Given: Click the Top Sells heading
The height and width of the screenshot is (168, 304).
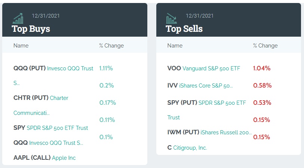Looking at the screenshot, I should pos(184,29).
